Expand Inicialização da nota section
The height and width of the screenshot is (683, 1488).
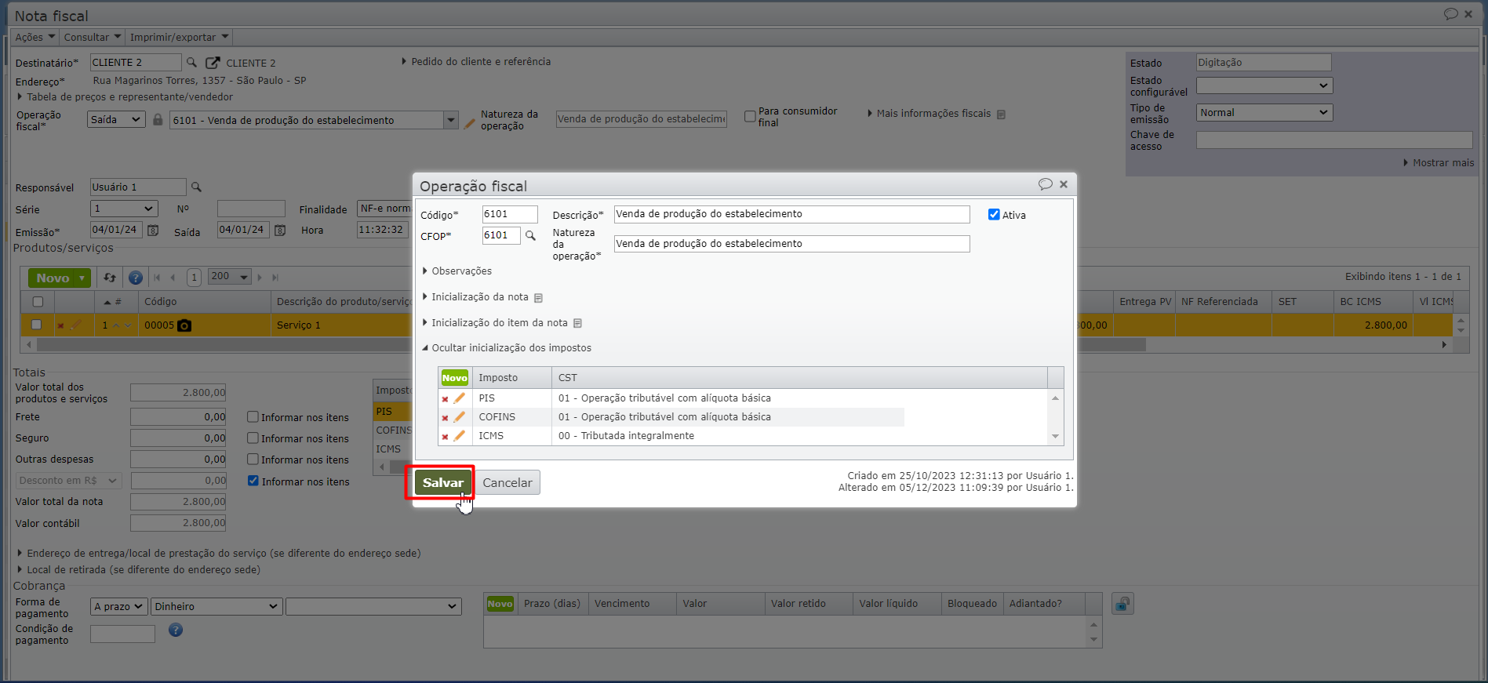(475, 297)
